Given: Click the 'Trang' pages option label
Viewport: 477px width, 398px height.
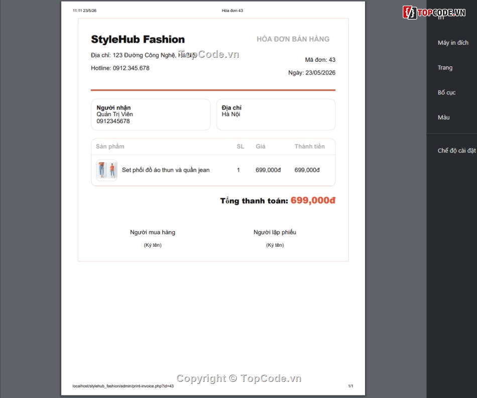Looking at the screenshot, I should tap(445, 68).
